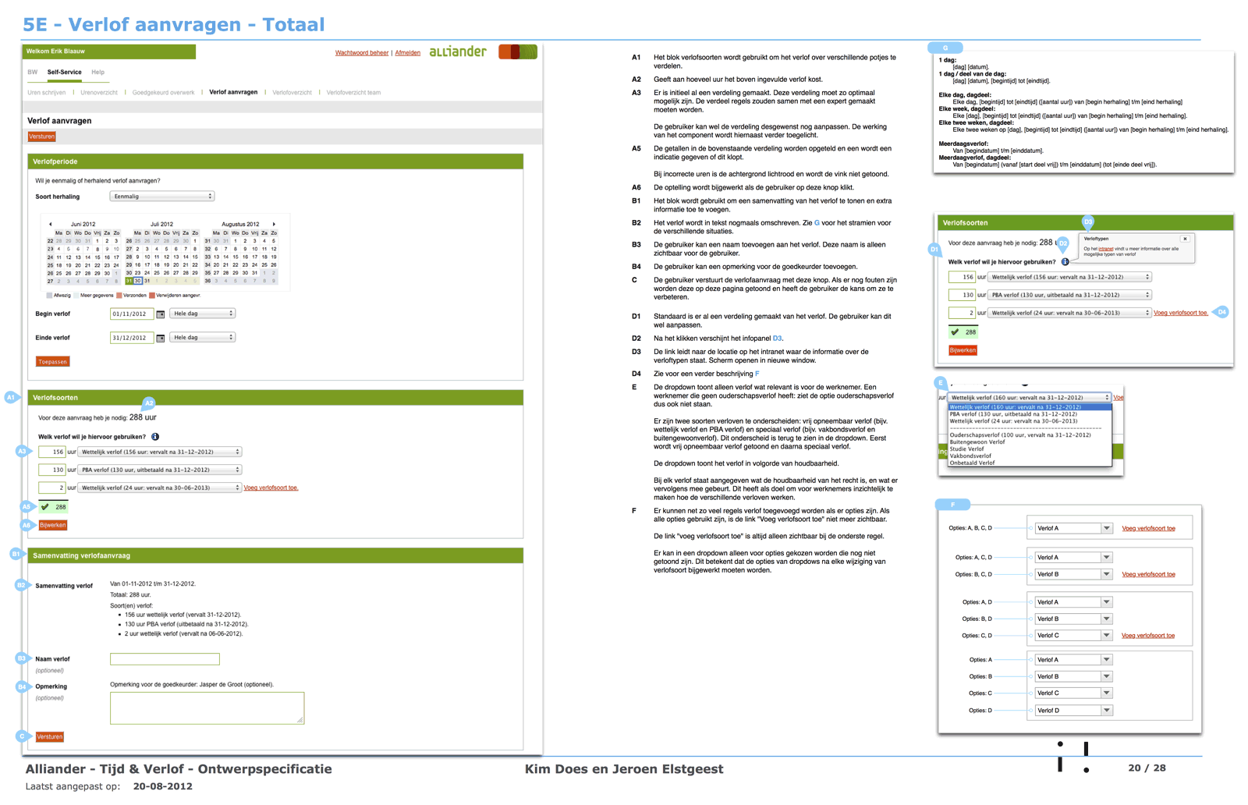The width and height of the screenshot is (1248, 805).
Task: Click the Wachtwoord beheer link
Action: click(362, 53)
